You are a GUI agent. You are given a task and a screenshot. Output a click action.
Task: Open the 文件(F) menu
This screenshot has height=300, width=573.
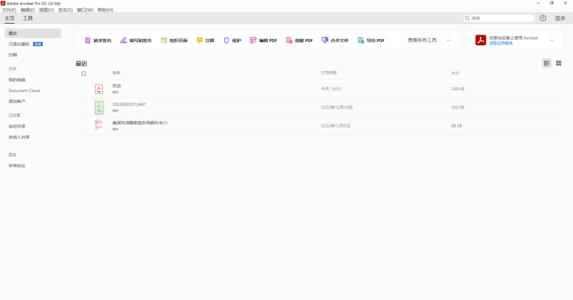(x=9, y=10)
